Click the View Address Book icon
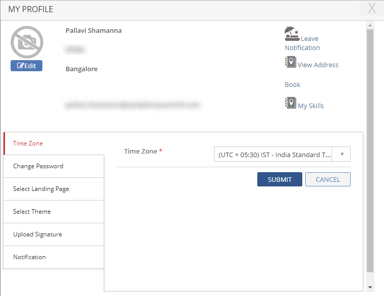The image size is (384, 296). tap(290, 62)
